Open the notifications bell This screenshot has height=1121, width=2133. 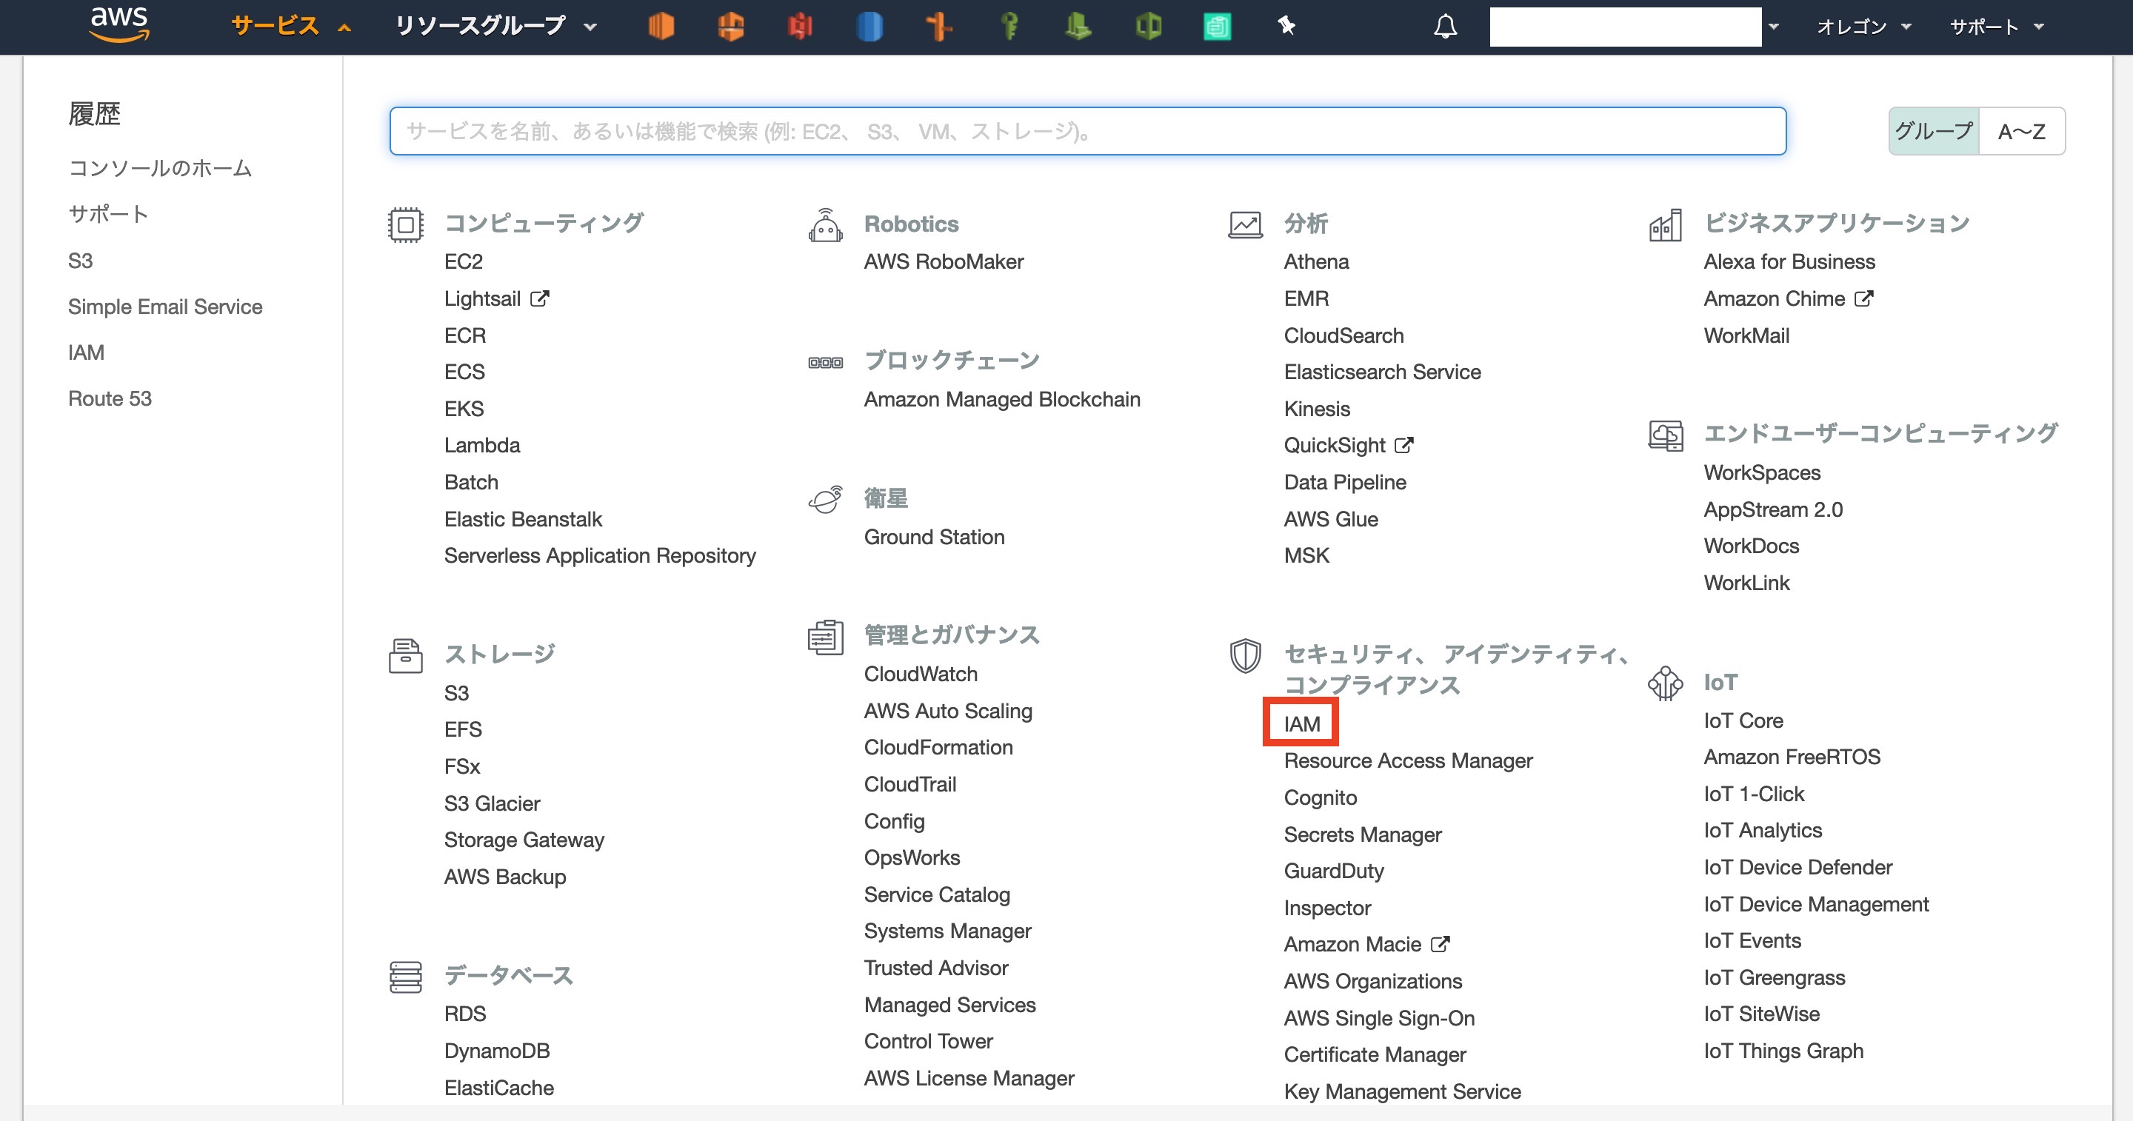point(1445,27)
